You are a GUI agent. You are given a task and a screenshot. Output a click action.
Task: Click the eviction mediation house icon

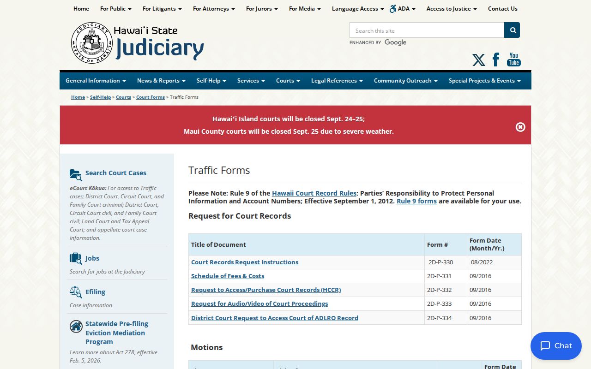pyautogui.click(x=76, y=327)
